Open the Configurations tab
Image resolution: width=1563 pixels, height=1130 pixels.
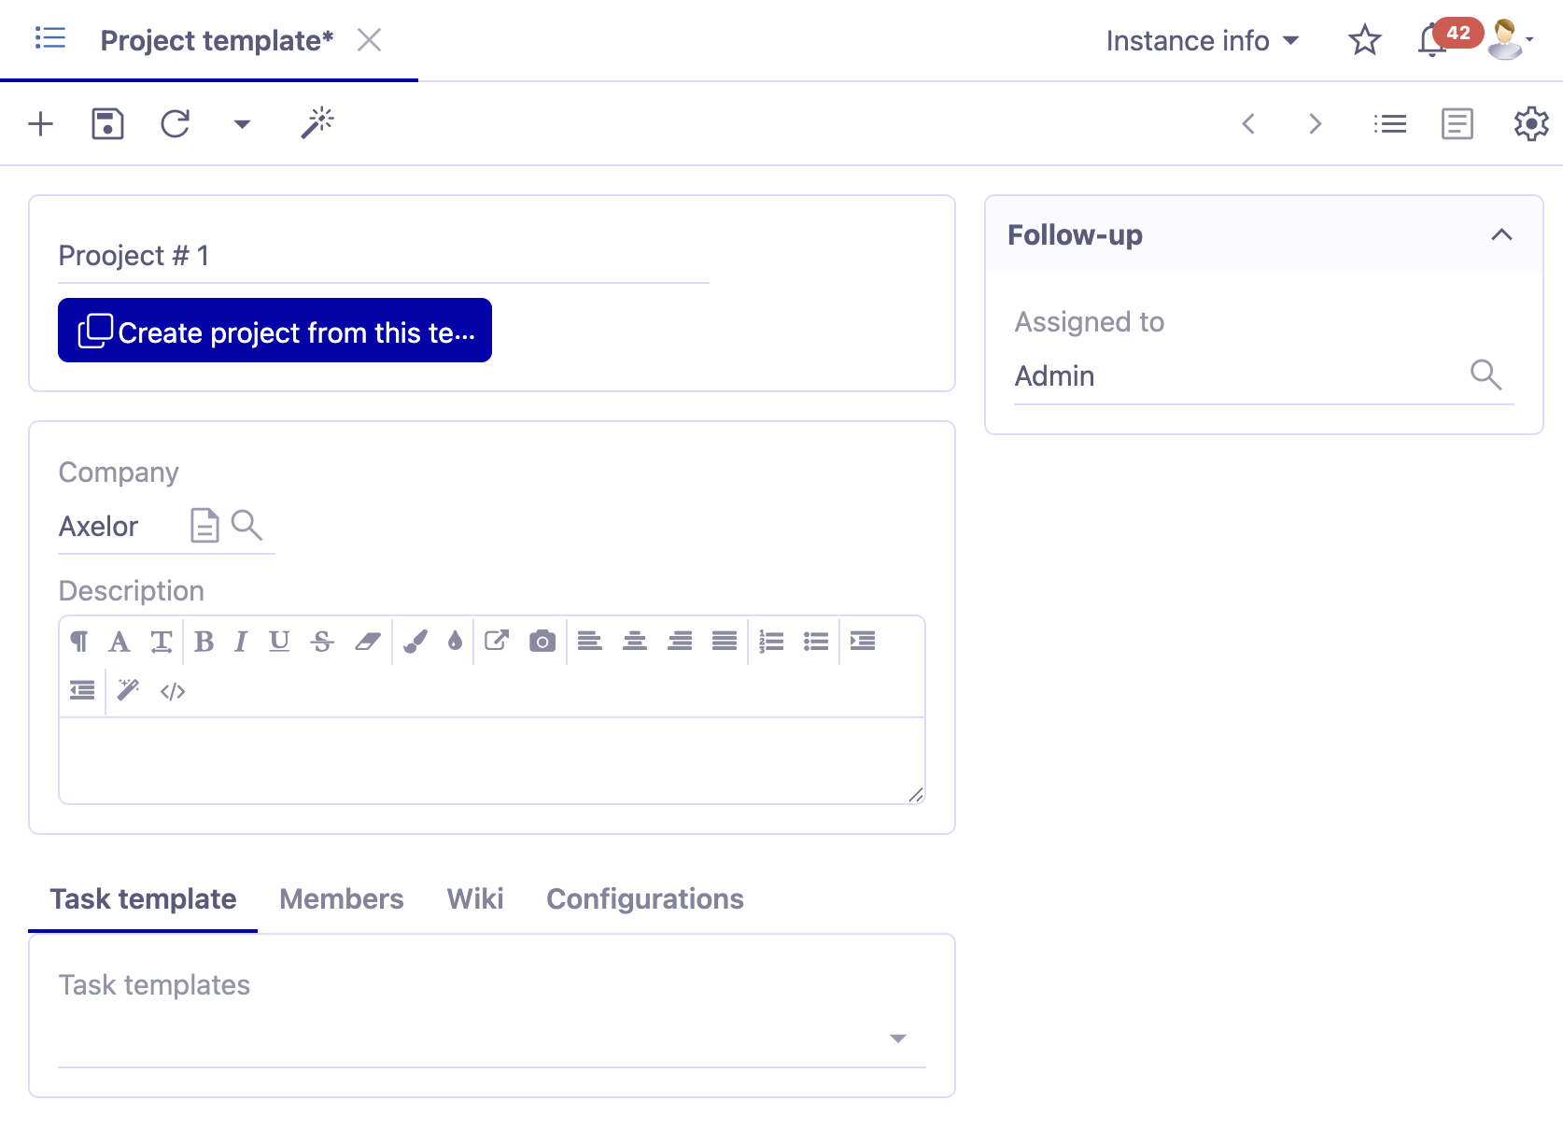tap(644, 899)
